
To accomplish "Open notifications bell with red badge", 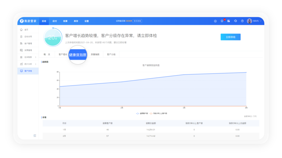I will click(x=222, y=21).
